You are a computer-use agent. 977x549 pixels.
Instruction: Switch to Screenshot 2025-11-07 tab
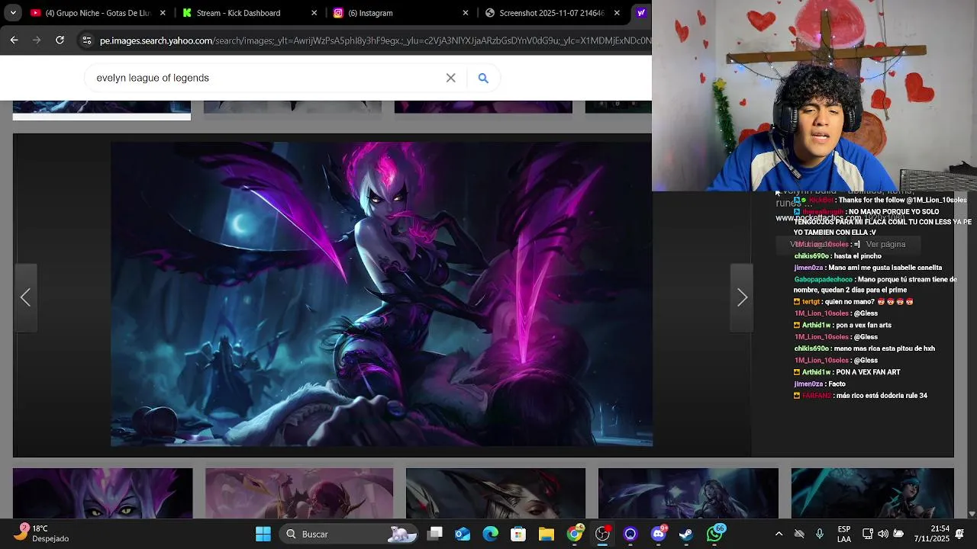(x=553, y=13)
